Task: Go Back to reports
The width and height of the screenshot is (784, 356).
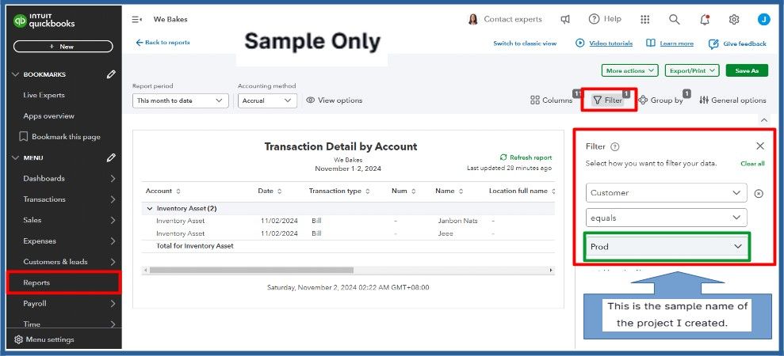Action: click(163, 43)
